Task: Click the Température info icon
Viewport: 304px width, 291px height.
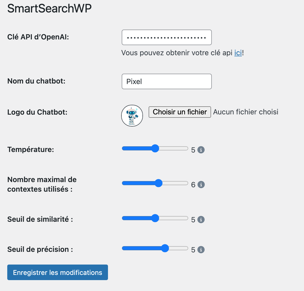Action: (201, 150)
